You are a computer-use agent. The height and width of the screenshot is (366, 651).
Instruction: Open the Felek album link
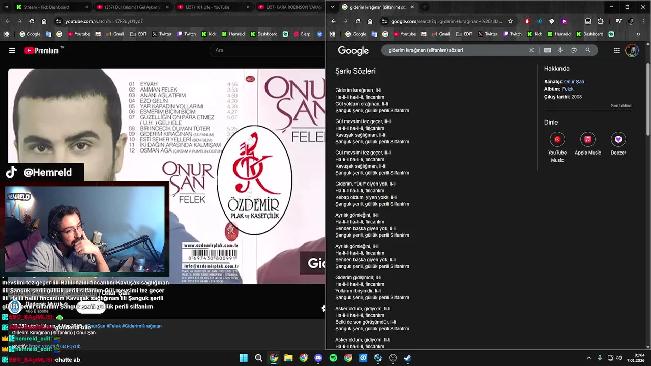tap(568, 89)
